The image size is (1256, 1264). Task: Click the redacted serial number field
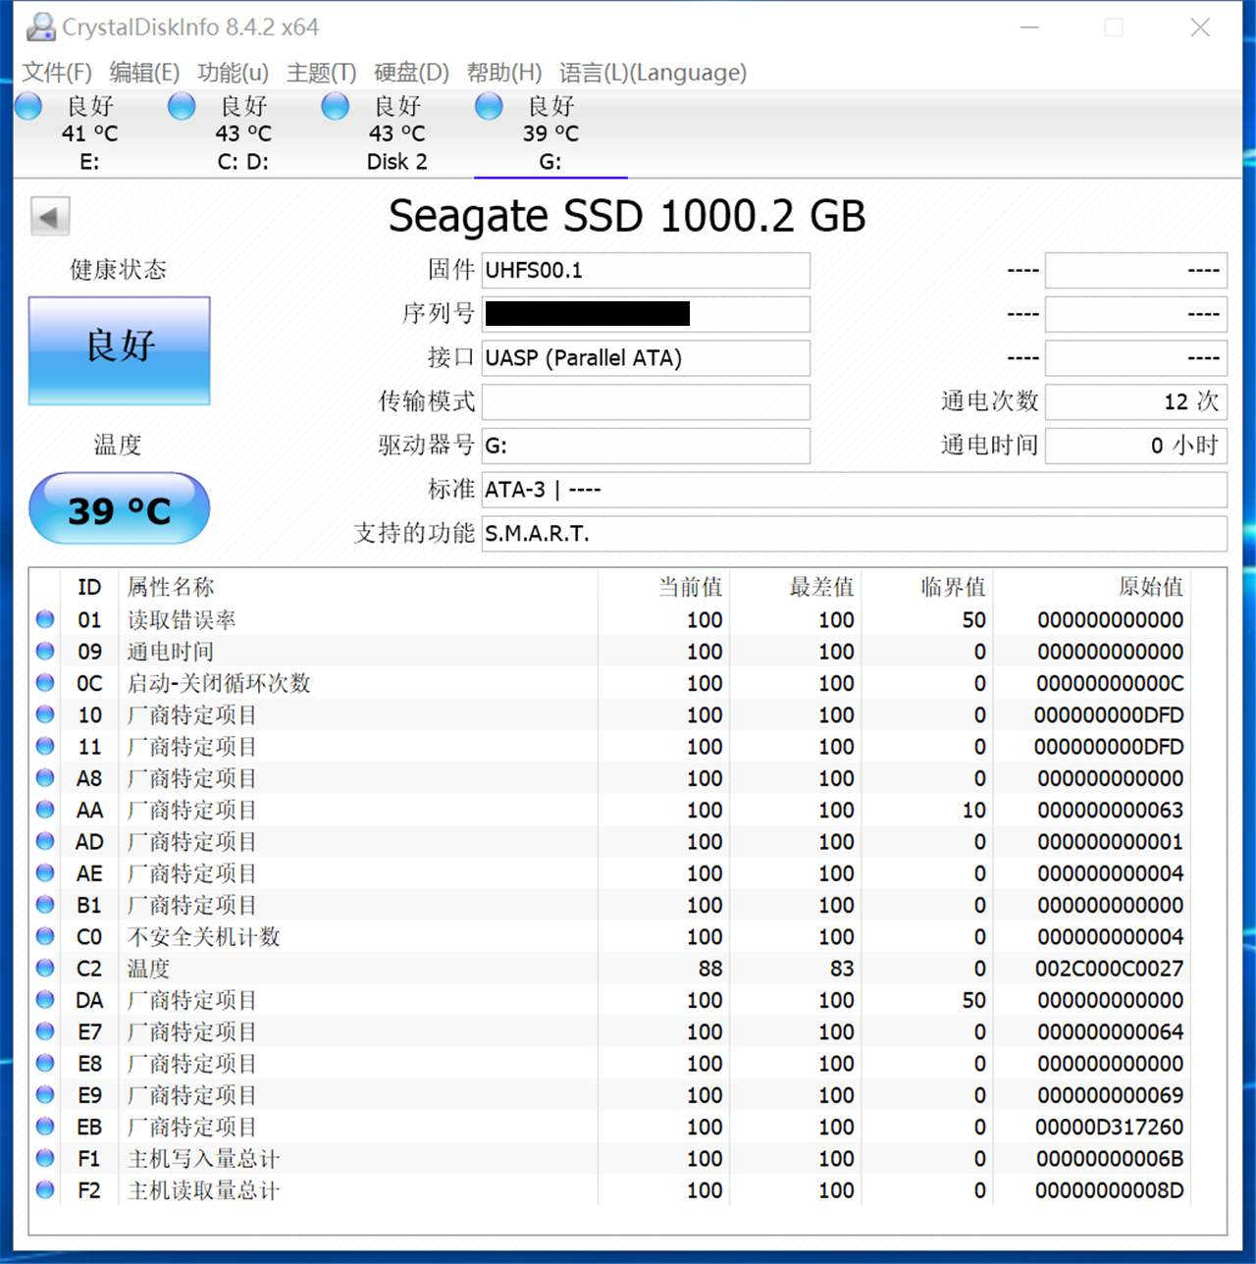coord(646,314)
